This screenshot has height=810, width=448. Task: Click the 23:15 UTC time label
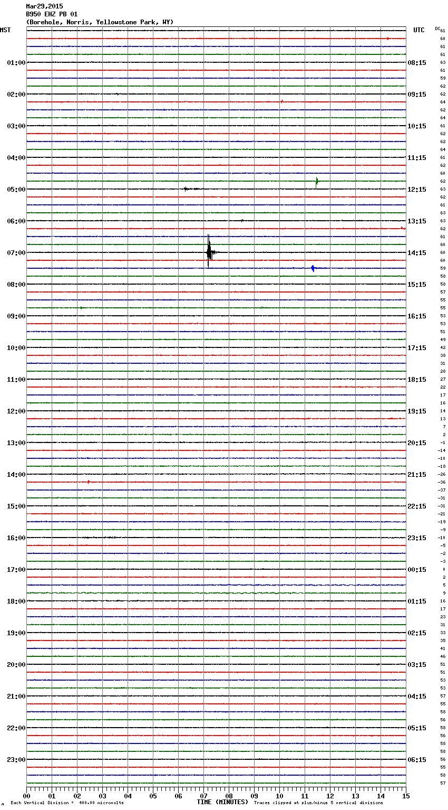pos(417,538)
